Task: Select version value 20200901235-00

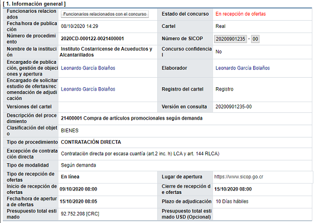Action: point(234,107)
